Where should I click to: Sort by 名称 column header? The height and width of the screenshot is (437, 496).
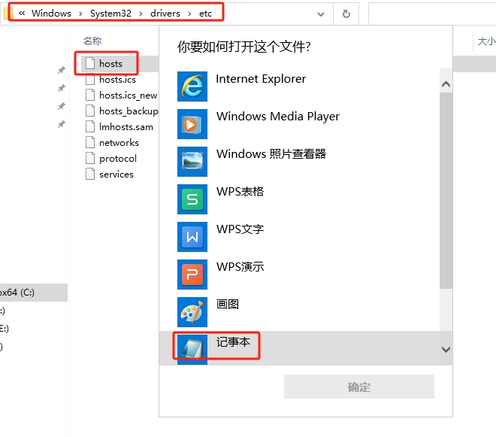(92, 41)
